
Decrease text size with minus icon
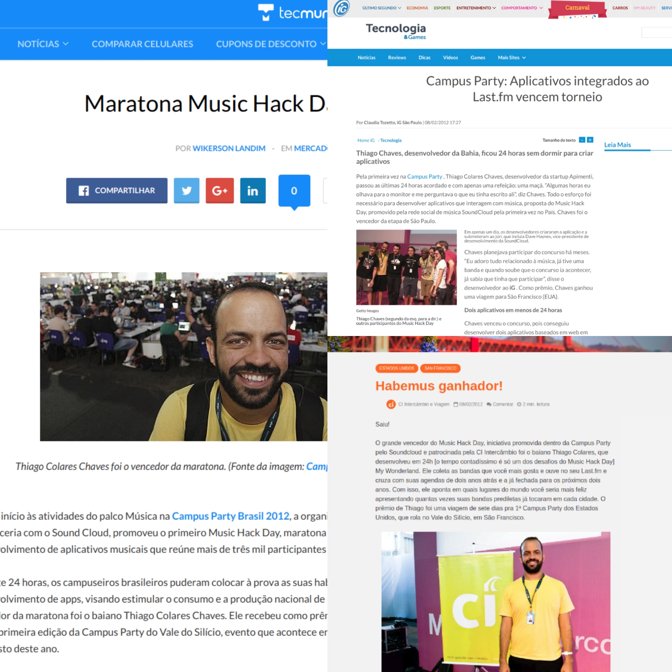point(582,140)
